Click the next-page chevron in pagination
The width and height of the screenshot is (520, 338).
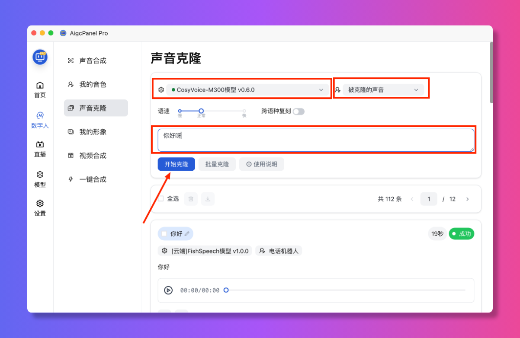[x=467, y=199]
